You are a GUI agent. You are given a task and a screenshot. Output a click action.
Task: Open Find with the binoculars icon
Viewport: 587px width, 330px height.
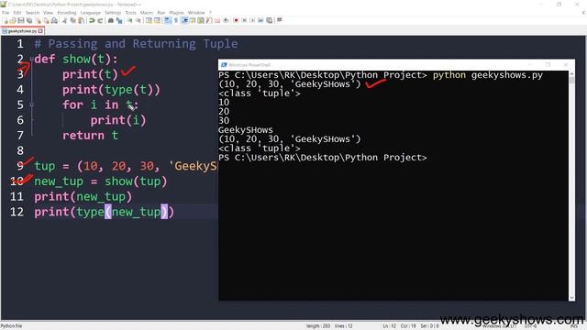click(111, 20)
